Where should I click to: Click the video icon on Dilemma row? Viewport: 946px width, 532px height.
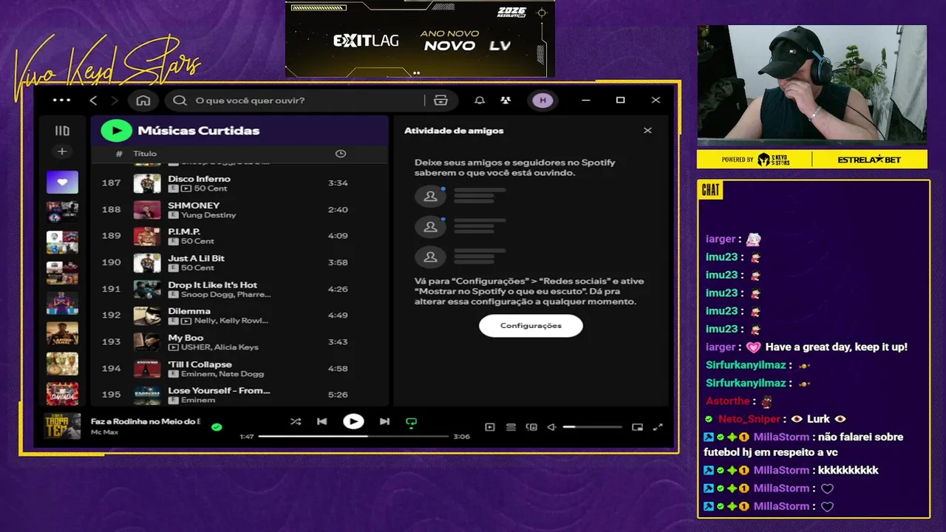186,321
